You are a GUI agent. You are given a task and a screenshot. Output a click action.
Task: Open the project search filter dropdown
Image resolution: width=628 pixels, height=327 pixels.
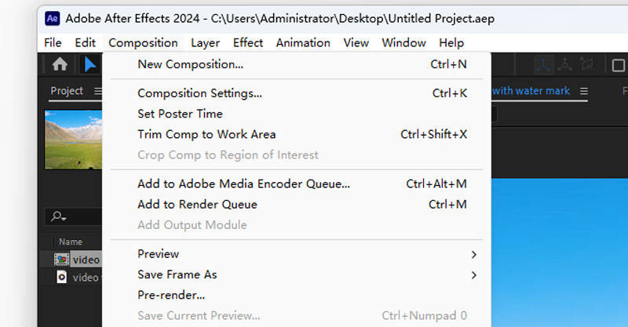tap(58, 216)
